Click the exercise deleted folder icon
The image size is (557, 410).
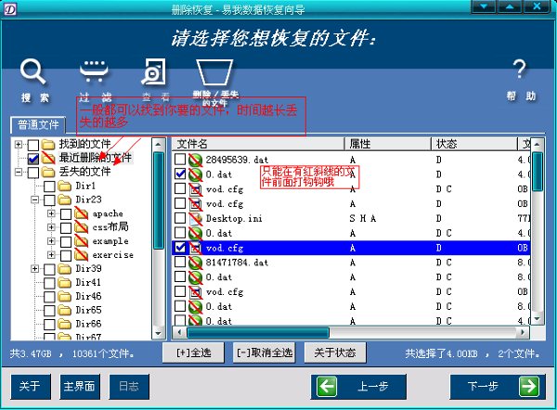click(82, 255)
